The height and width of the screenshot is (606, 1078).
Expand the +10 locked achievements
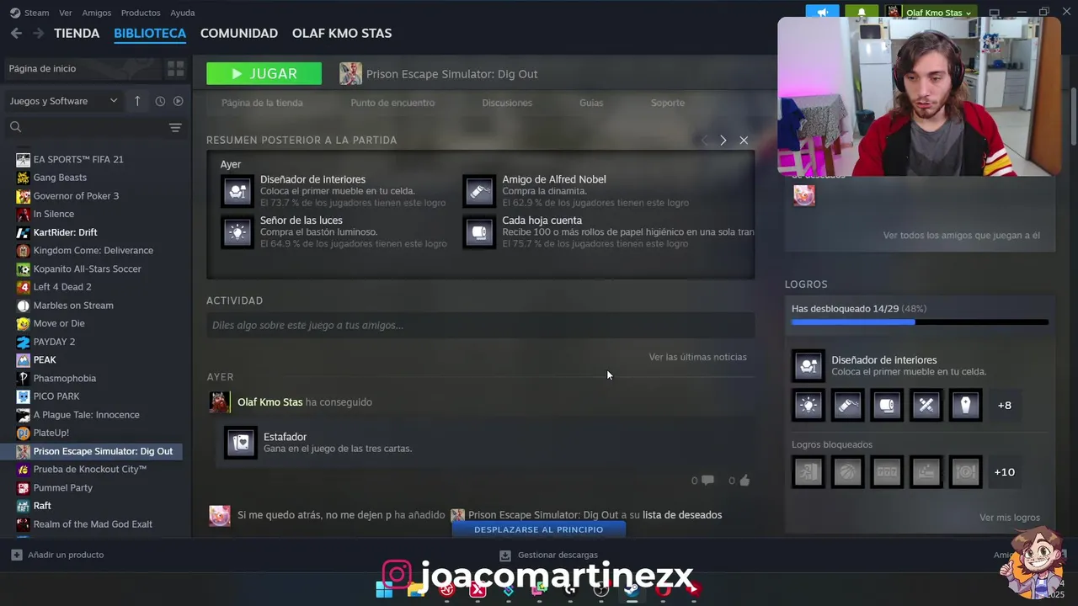pyautogui.click(x=1004, y=472)
